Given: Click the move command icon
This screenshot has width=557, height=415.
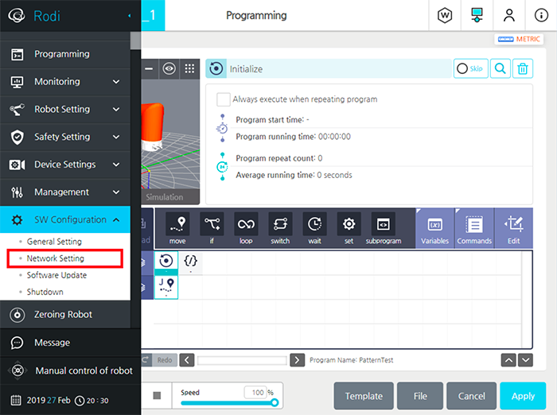Looking at the screenshot, I should (177, 227).
